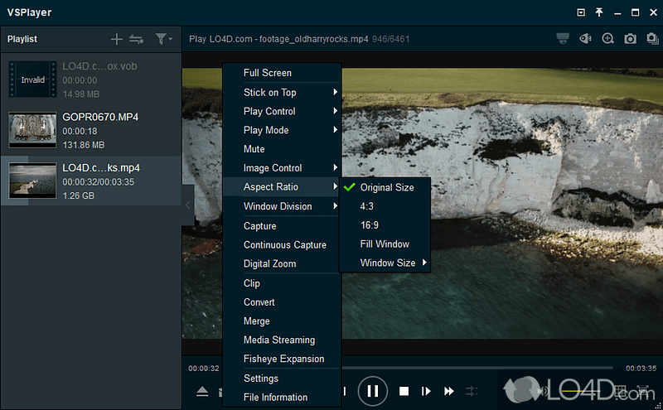Expand the Play Control submenu
This screenshot has height=410, width=663.
point(282,111)
